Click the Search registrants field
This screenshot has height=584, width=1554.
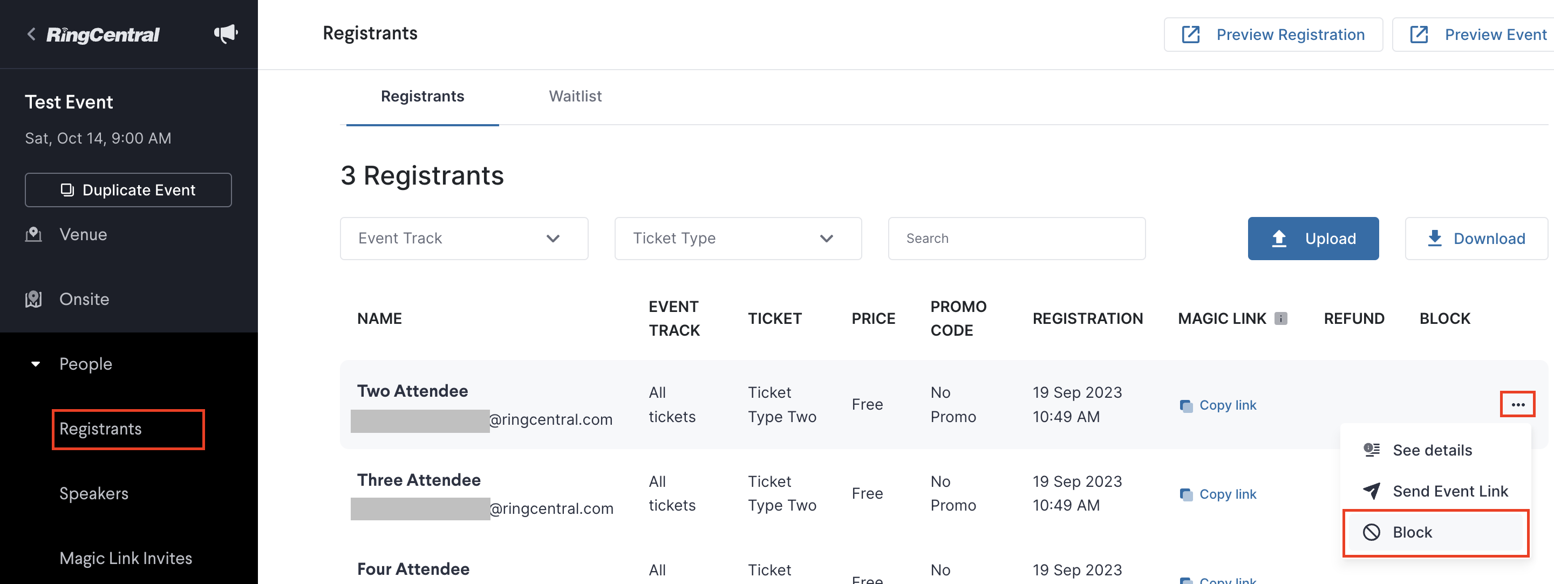[1017, 239]
